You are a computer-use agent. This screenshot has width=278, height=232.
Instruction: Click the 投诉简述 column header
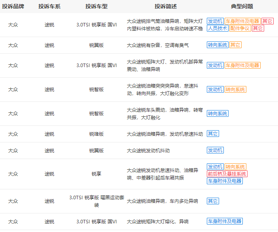(165, 6)
